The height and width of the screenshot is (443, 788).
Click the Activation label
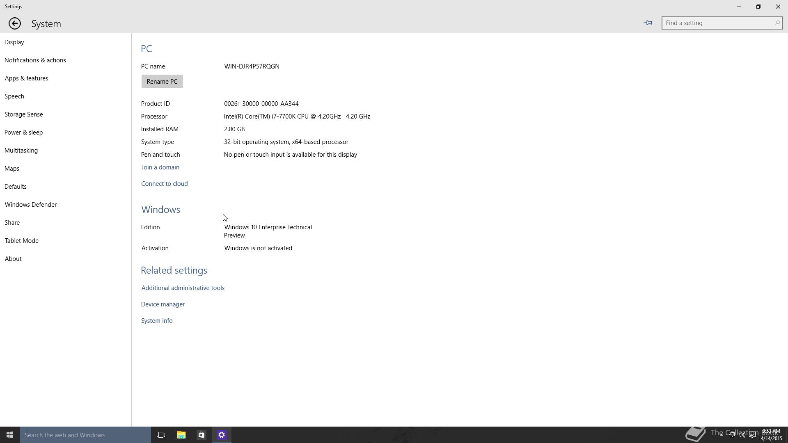[155, 248]
